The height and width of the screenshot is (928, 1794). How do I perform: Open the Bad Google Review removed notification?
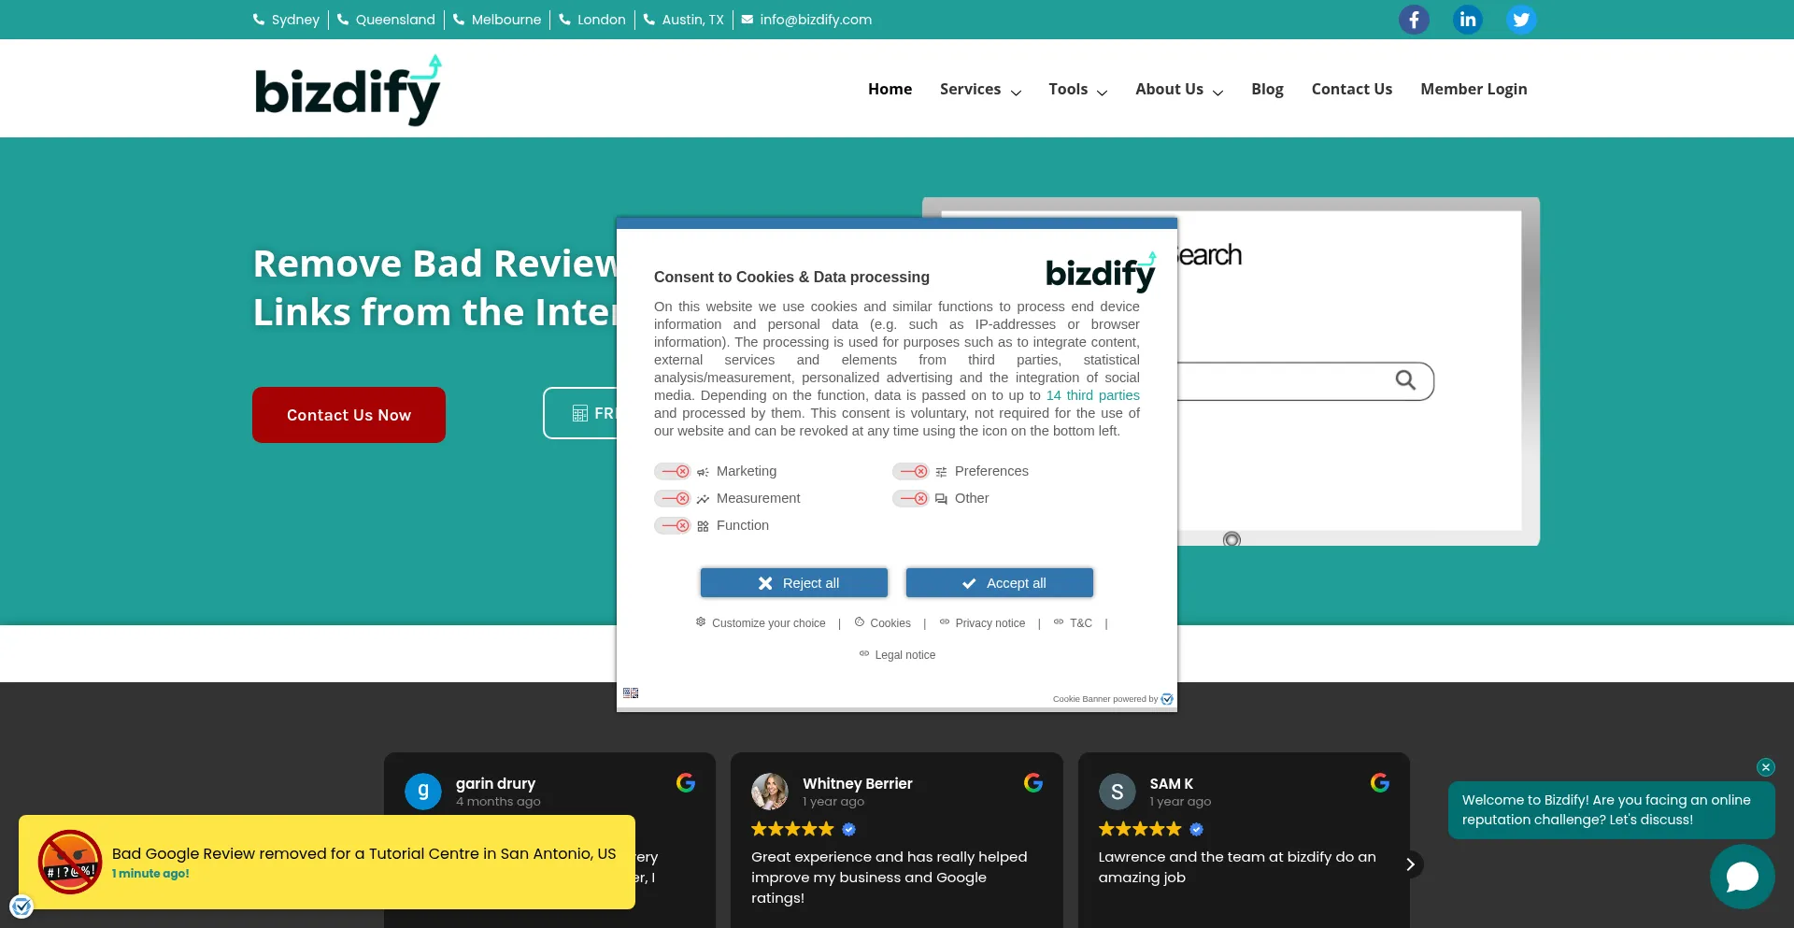tap(327, 862)
